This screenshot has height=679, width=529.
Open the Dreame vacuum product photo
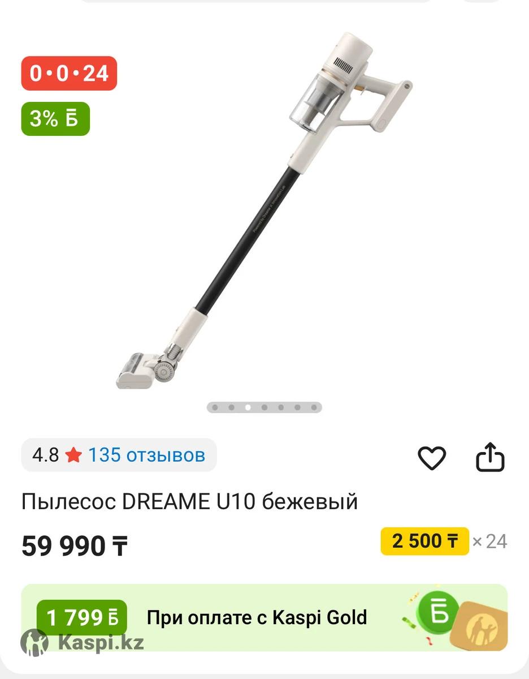(x=264, y=209)
